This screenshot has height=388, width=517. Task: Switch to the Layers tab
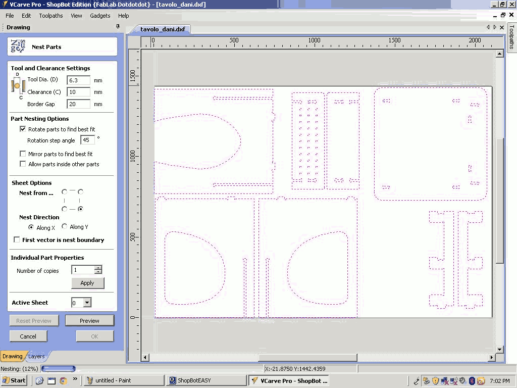[x=36, y=356]
